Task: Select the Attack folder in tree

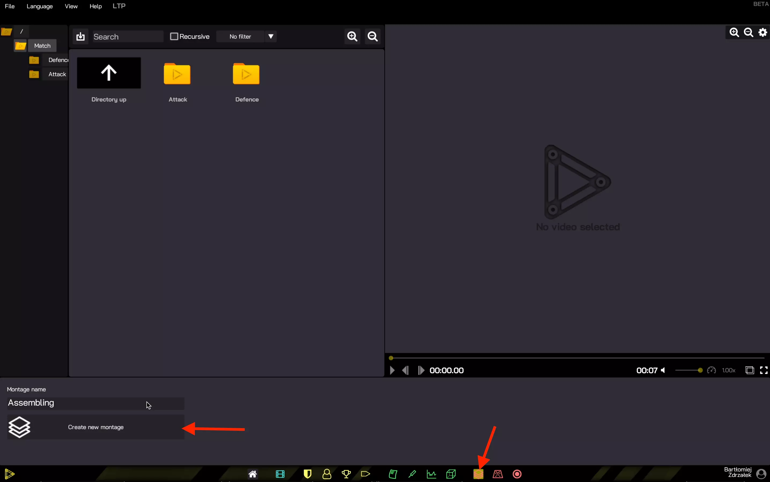Action: 57,74
